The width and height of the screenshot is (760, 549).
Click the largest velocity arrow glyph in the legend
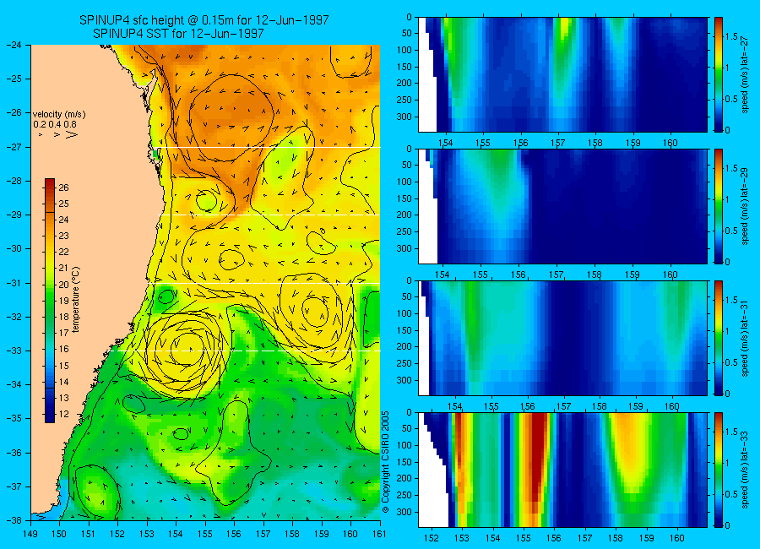pyautogui.click(x=71, y=135)
